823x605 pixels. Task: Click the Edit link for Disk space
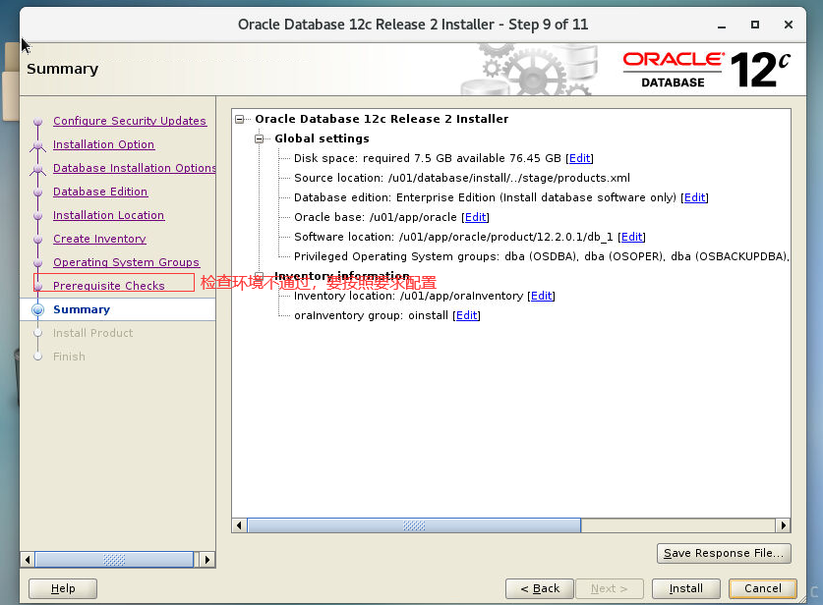(x=580, y=158)
